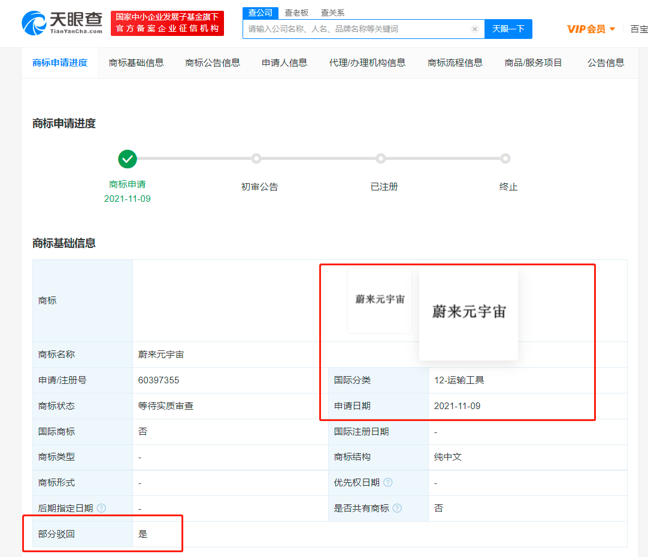Focus the company name search input field
Screen dimensions: 648x557
coord(356,29)
